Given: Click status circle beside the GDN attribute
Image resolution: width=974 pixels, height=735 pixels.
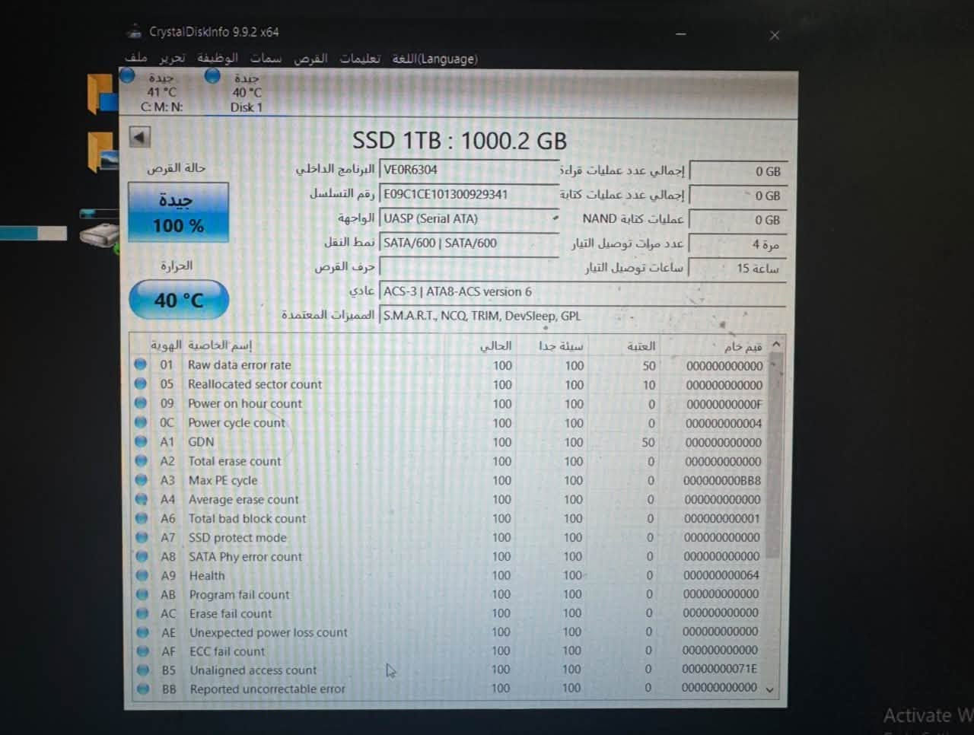Looking at the screenshot, I should pyautogui.click(x=141, y=441).
